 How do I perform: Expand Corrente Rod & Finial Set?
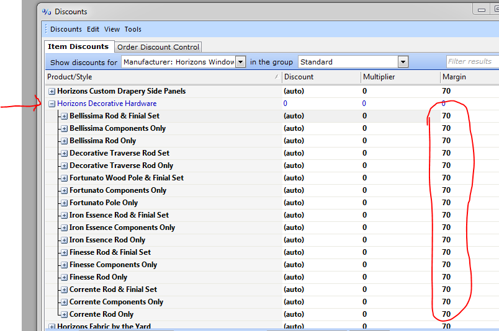(x=65, y=290)
